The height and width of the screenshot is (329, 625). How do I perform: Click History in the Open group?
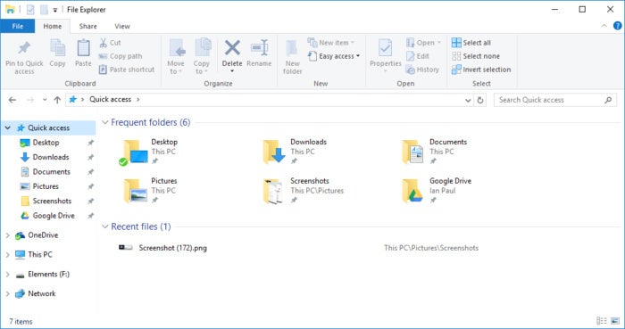click(422, 70)
